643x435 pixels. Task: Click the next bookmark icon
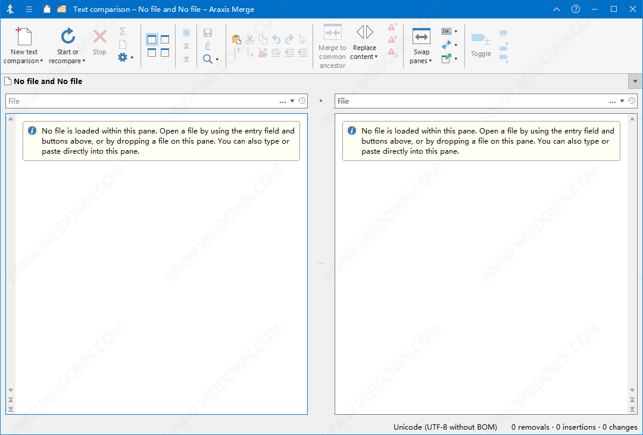(x=504, y=59)
